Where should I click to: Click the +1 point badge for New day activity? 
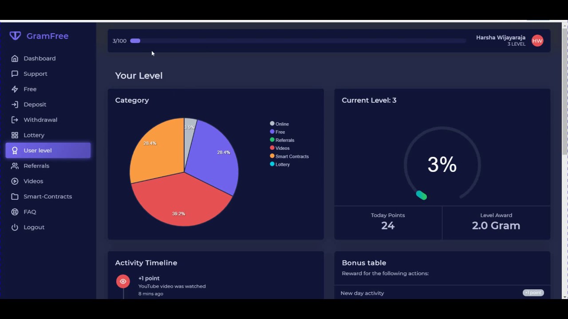coord(533,293)
